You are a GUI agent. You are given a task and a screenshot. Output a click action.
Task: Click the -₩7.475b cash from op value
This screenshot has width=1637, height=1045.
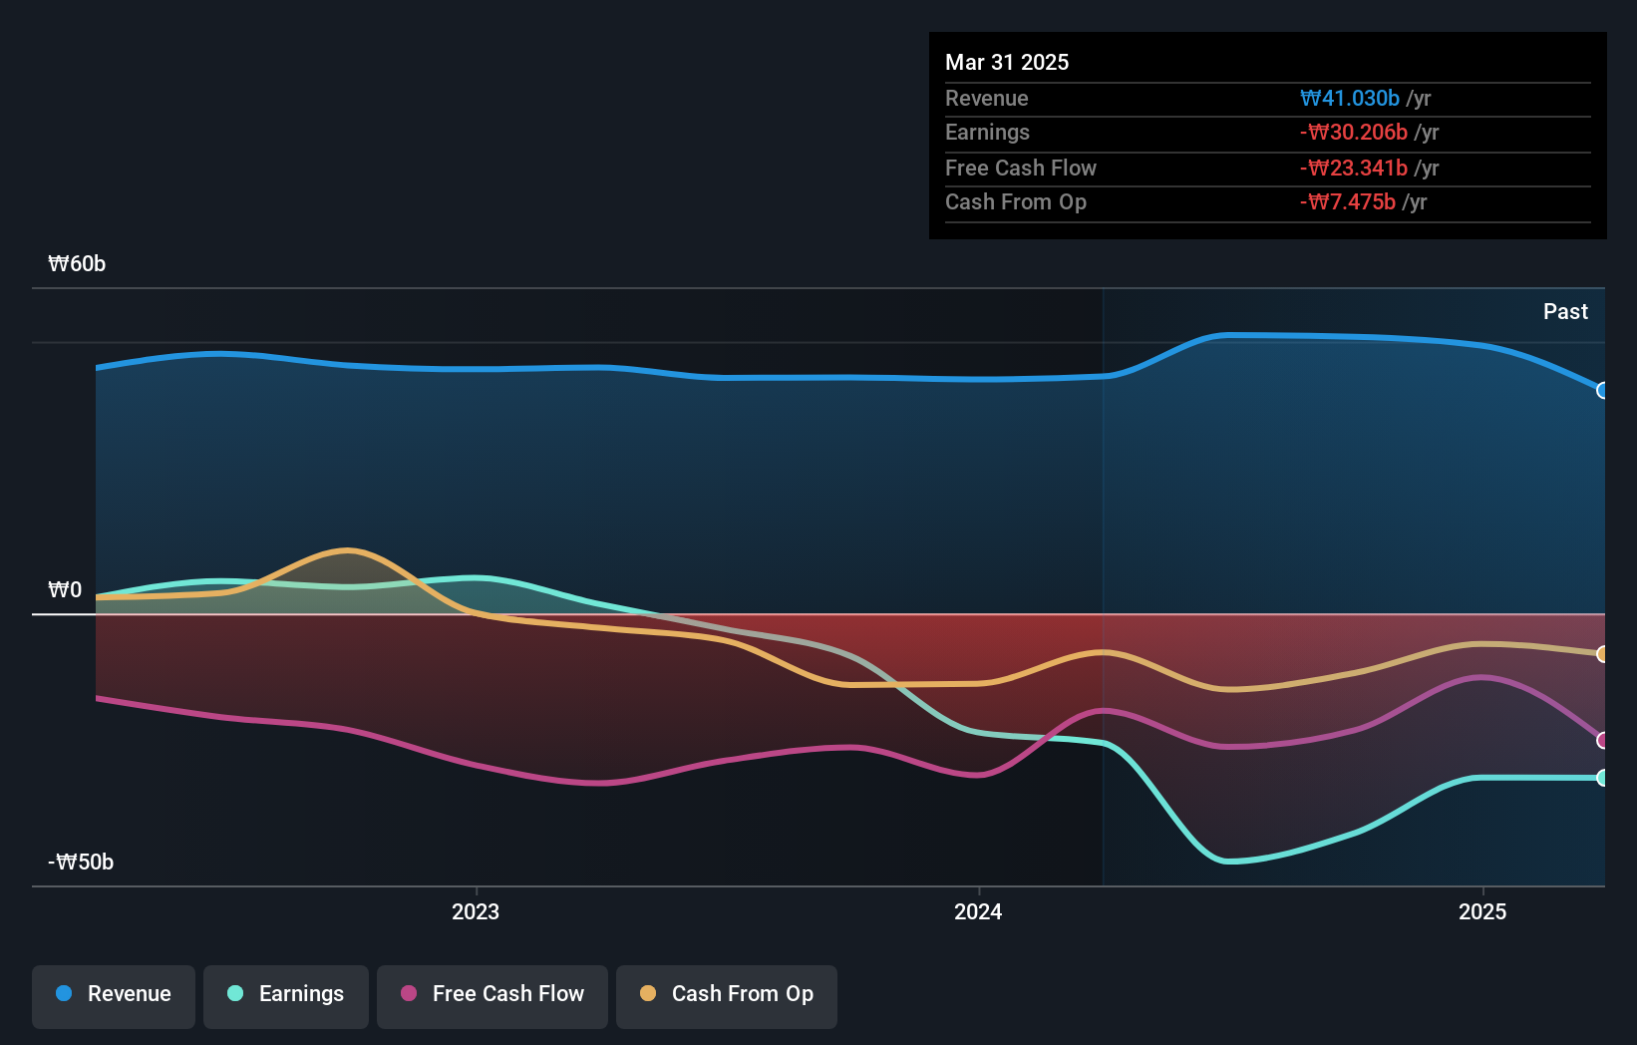tap(1348, 201)
